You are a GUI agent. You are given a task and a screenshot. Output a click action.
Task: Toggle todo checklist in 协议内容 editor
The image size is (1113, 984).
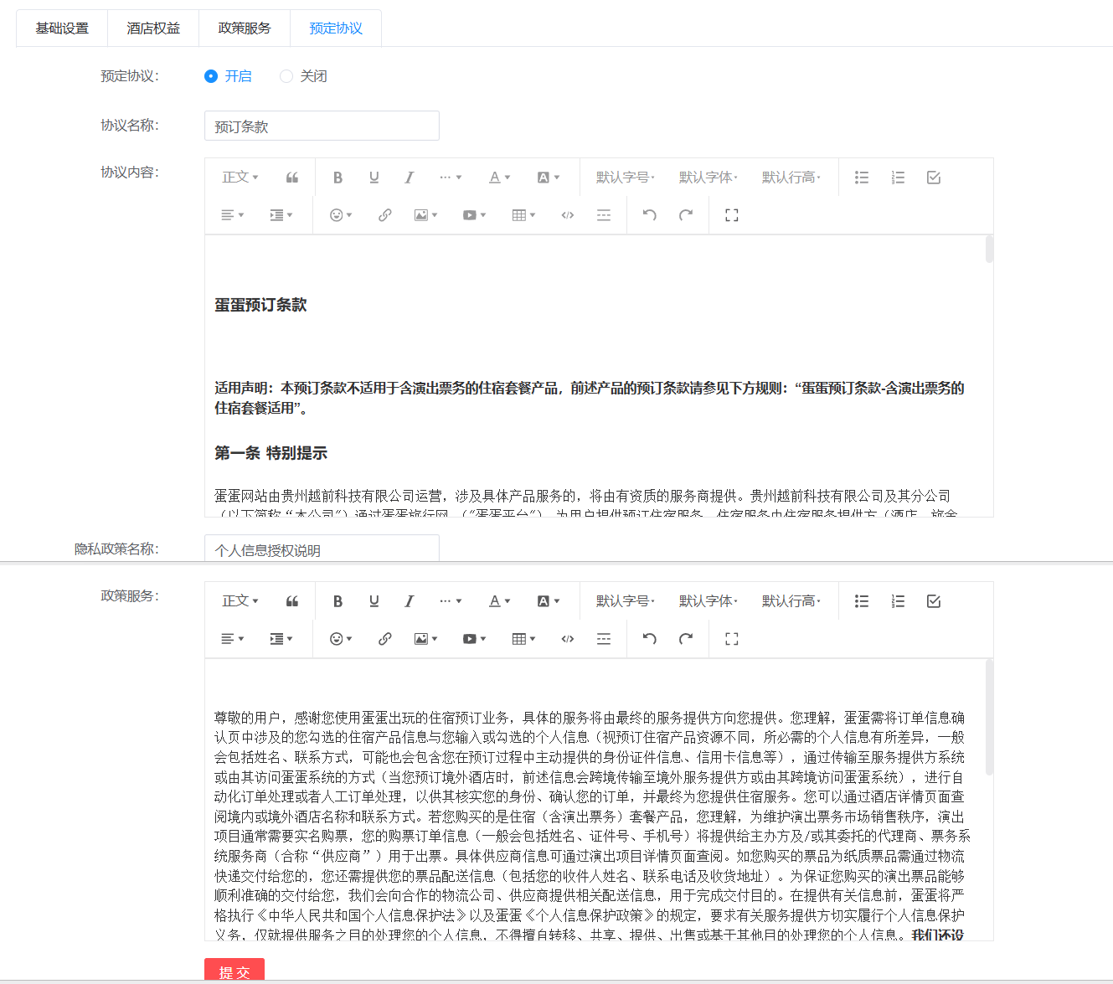click(934, 178)
